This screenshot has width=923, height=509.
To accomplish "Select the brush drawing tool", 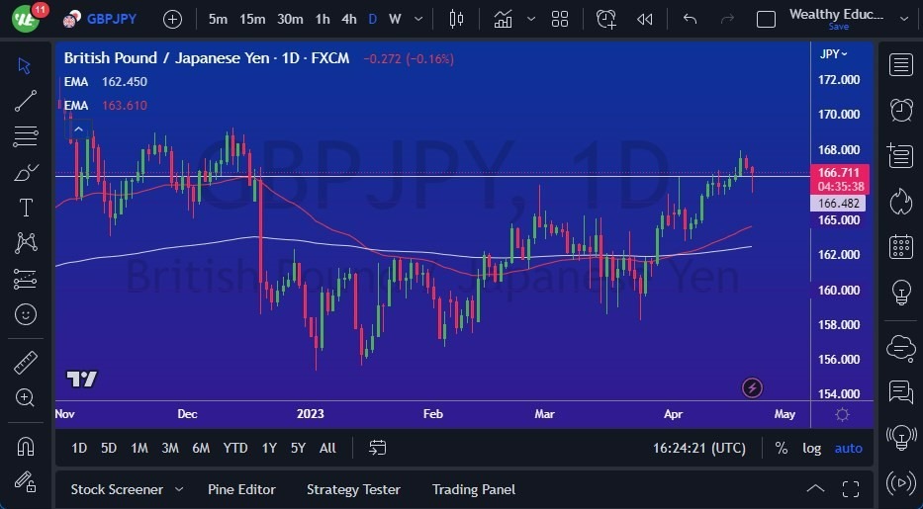I will (x=26, y=172).
